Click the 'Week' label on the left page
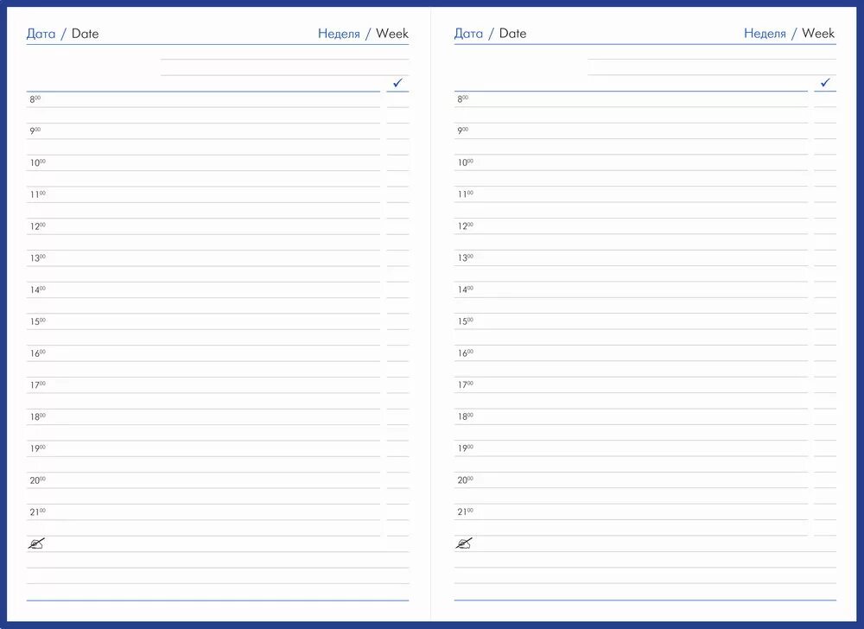Image resolution: width=864 pixels, height=629 pixels. [391, 34]
